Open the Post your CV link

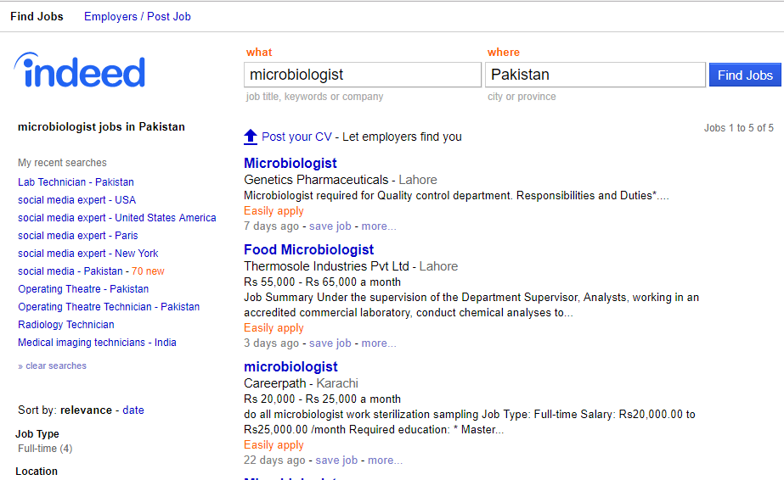(296, 137)
